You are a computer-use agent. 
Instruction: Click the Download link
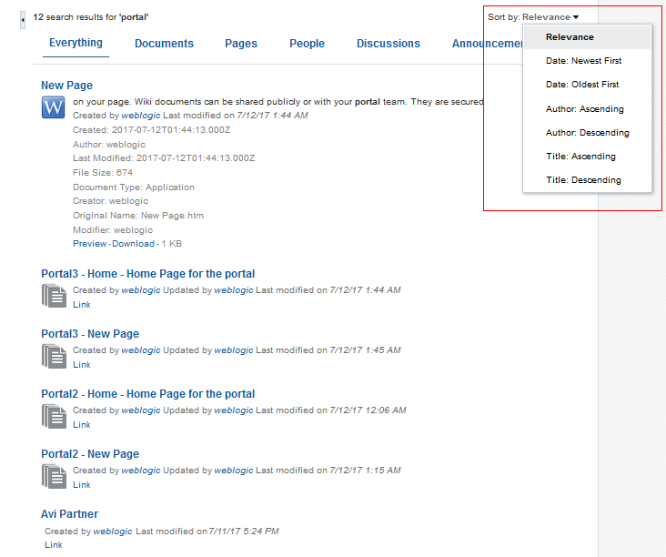coord(133,244)
